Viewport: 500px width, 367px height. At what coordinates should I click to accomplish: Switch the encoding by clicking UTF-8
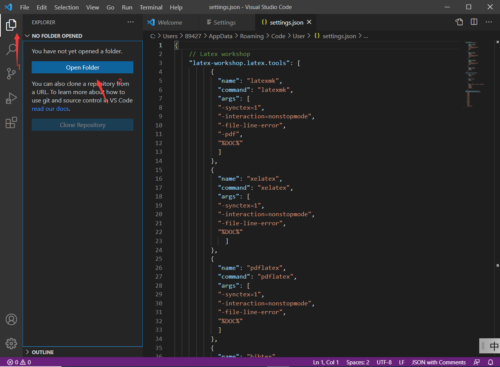point(385,362)
